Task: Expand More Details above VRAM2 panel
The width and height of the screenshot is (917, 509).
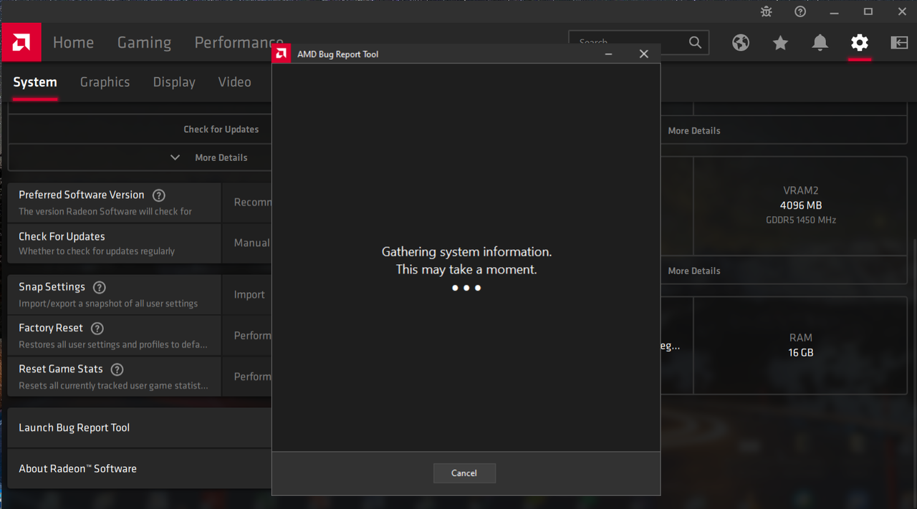Action: pyautogui.click(x=694, y=131)
